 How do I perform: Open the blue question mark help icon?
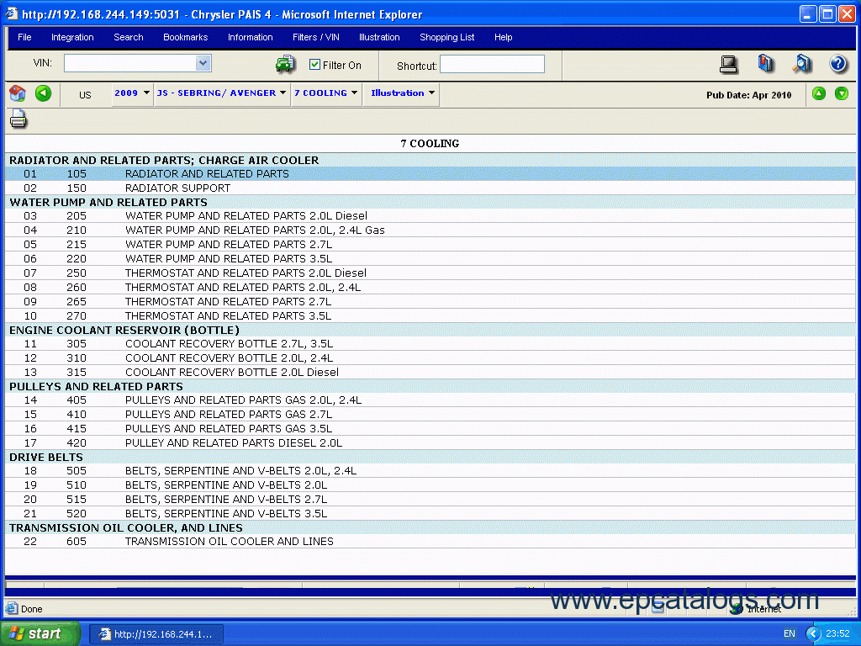point(838,64)
